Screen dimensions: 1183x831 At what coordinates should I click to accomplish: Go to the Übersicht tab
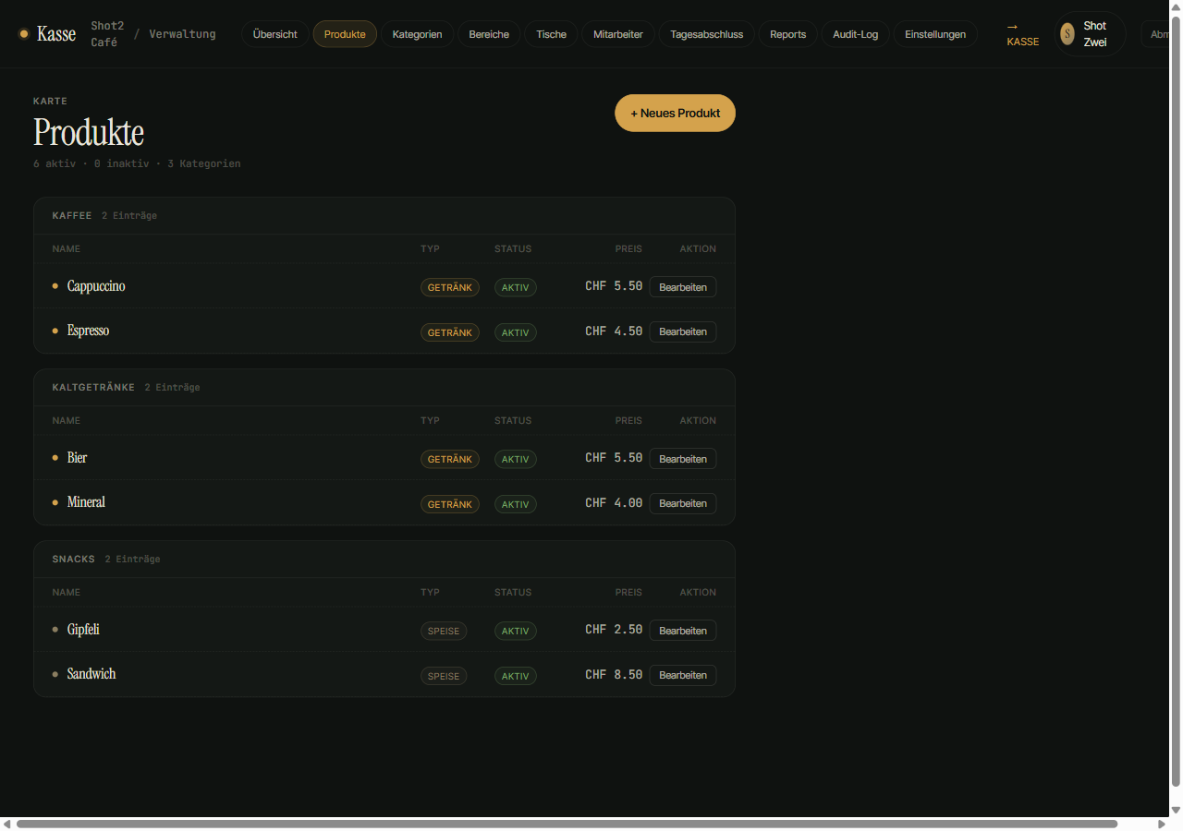tap(275, 34)
